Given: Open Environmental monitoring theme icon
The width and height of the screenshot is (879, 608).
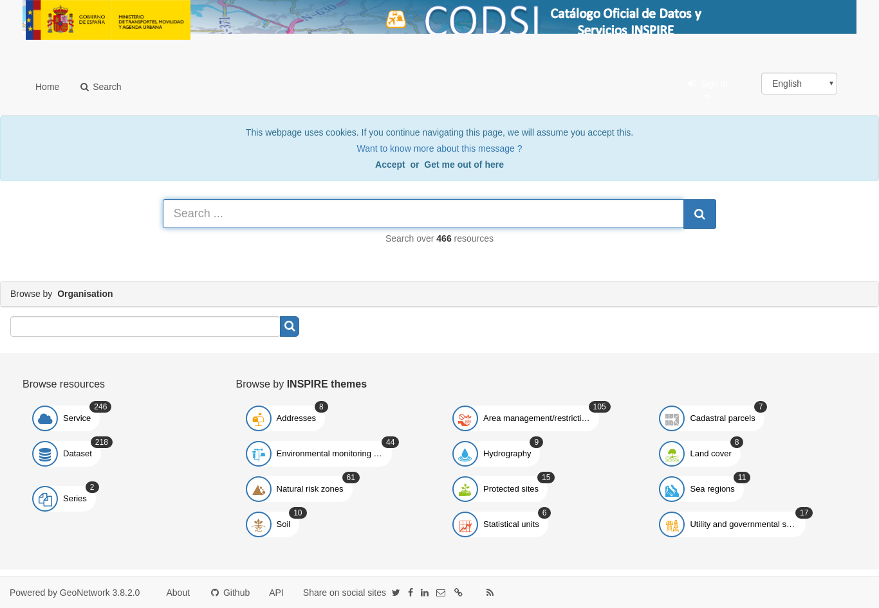Looking at the screenshot, I should point(259,454).
